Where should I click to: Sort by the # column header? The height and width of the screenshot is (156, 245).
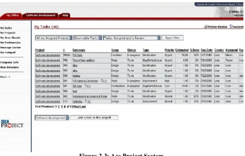(64, 50)
